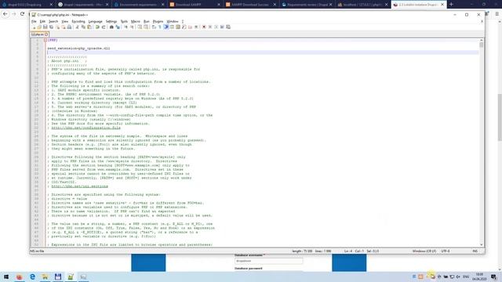
Task: Open the View menu
Action: coord(64,21)
